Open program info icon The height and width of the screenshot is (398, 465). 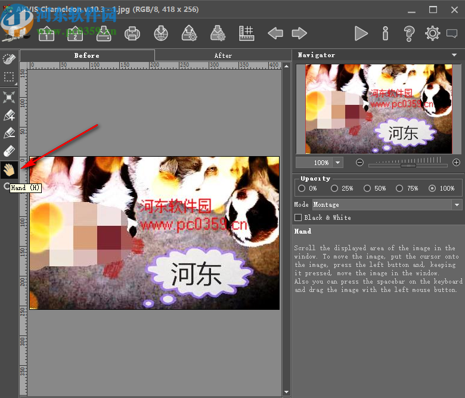point(385,33)
